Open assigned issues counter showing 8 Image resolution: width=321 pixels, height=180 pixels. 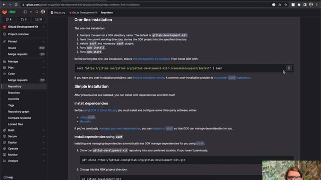(x=9, y=19)
